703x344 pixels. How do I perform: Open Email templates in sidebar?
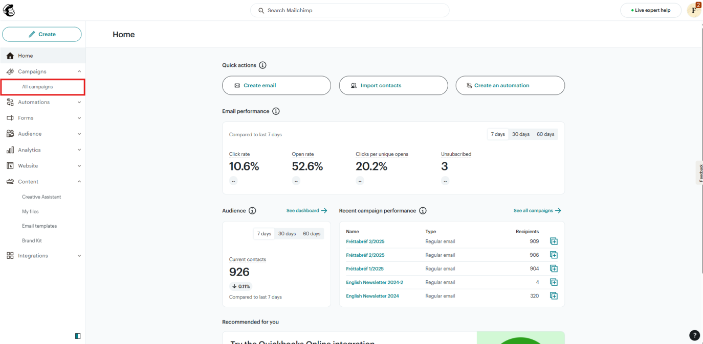click(39, 226)
